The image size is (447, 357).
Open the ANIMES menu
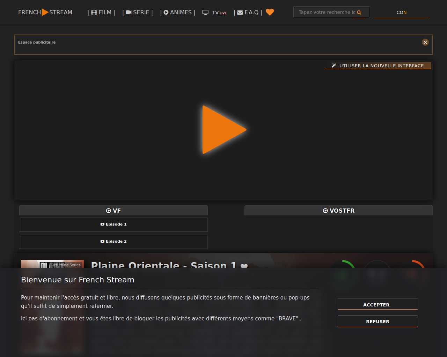[178, 12]
